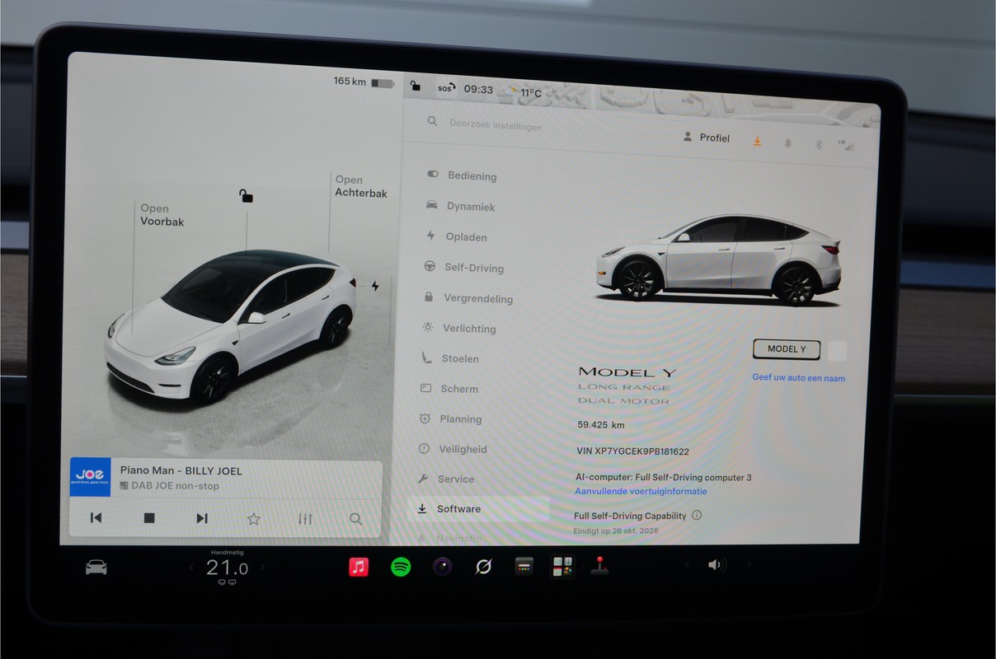Tap the 59.425 km odometer reading
The width and height of the screenshot is (996, 659).
click(x=600, y=425)
